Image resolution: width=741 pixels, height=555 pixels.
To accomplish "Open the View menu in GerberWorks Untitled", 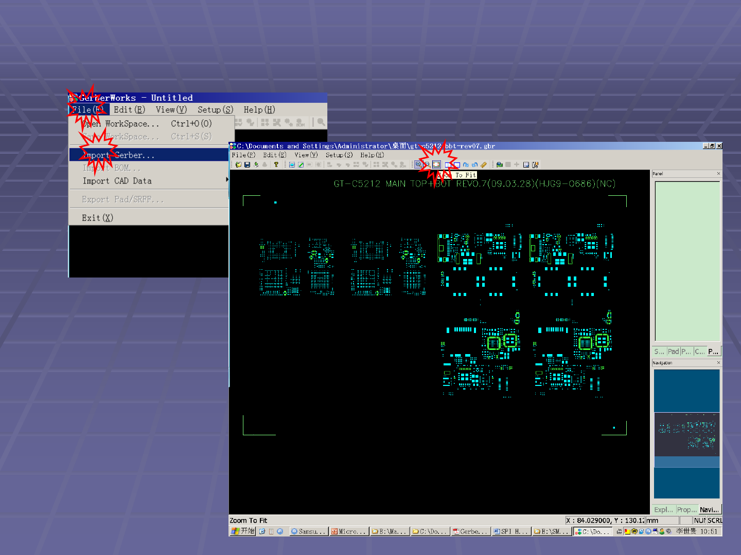I will point(171,109).
